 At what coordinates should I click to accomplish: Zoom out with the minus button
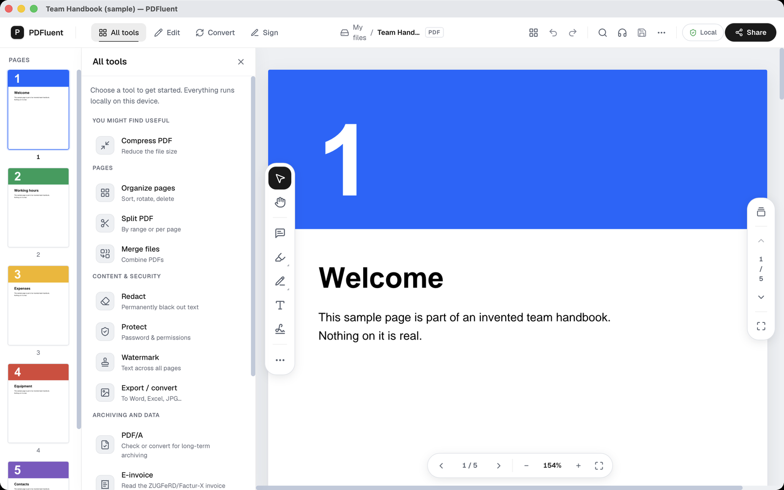526,465
